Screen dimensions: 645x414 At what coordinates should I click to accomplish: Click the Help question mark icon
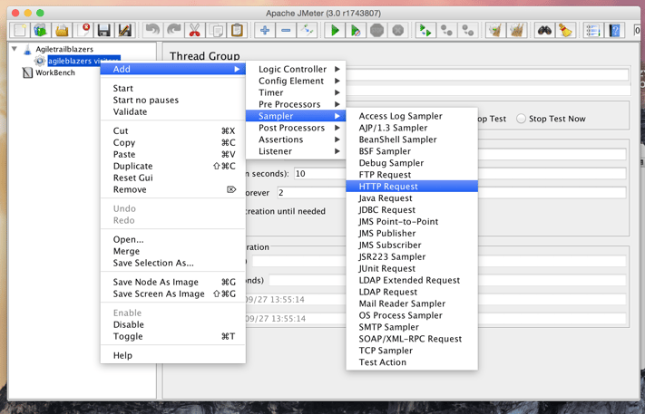pos(614,31)
